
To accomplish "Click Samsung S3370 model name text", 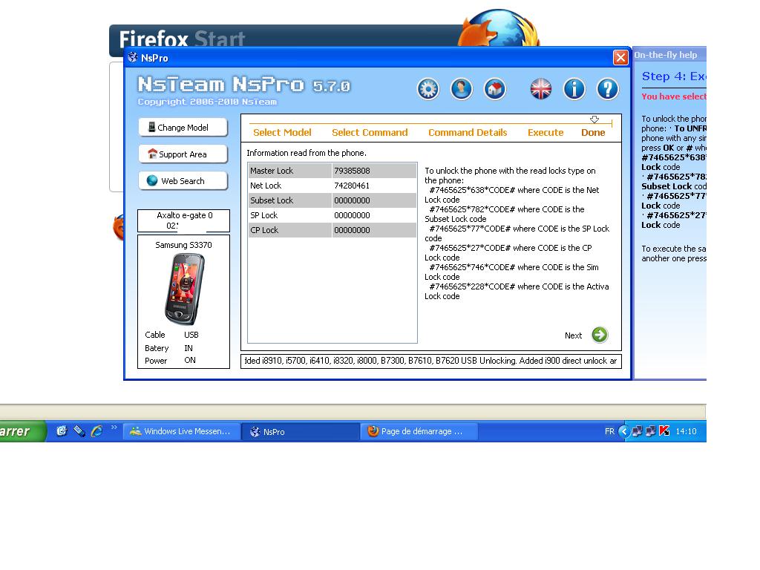I will tap(184, 245).
